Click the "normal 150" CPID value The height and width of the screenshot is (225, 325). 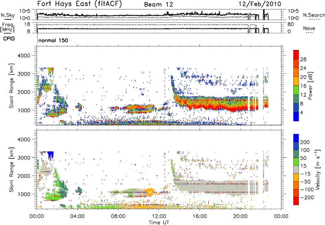pyautogui.click(x=53, y=40)
